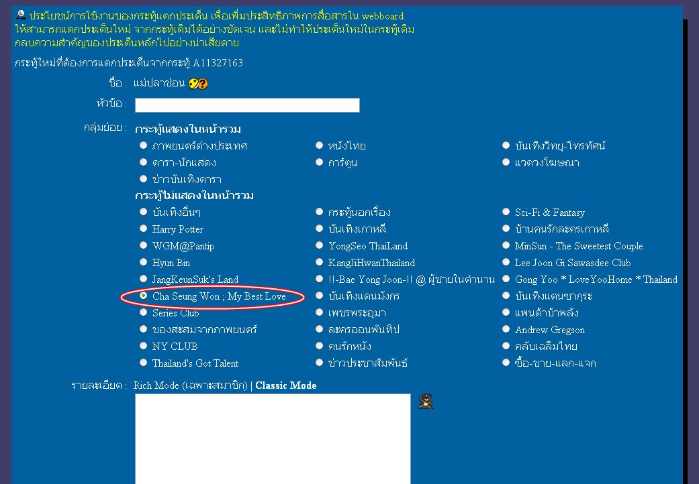Click the หัวข้อ topic title input field

click(247, 105)
